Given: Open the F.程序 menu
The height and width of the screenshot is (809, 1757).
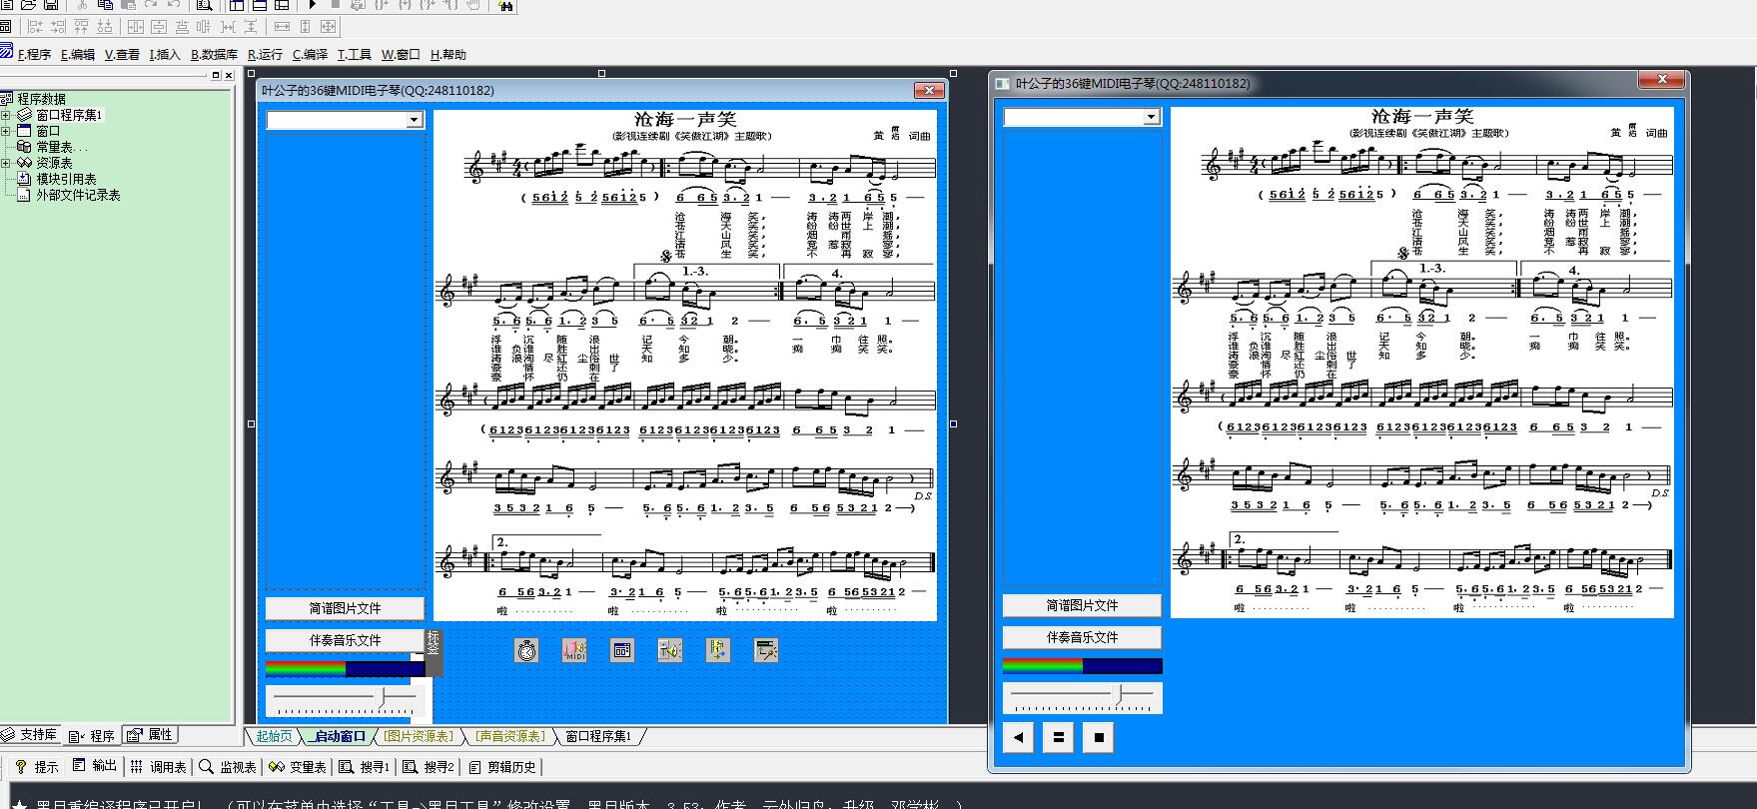Looking at the screenshot, I should click(34, 55).
